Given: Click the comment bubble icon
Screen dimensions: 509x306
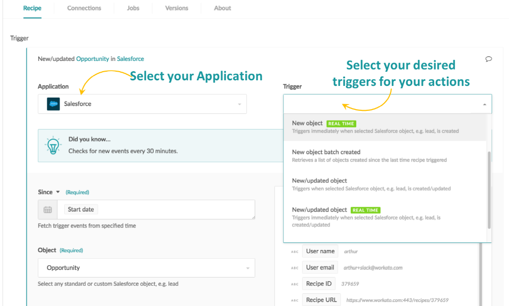Looking at the screenshot, I should [x=489, y=59].
